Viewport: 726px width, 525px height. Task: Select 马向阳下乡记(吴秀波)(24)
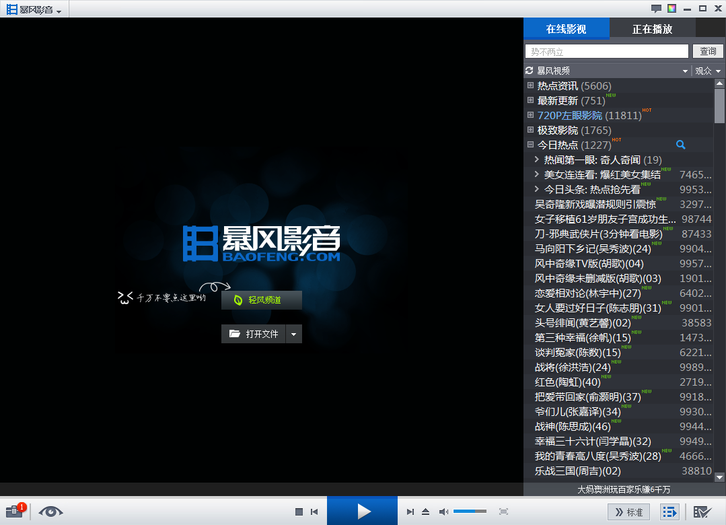click(x=619, y=249)
